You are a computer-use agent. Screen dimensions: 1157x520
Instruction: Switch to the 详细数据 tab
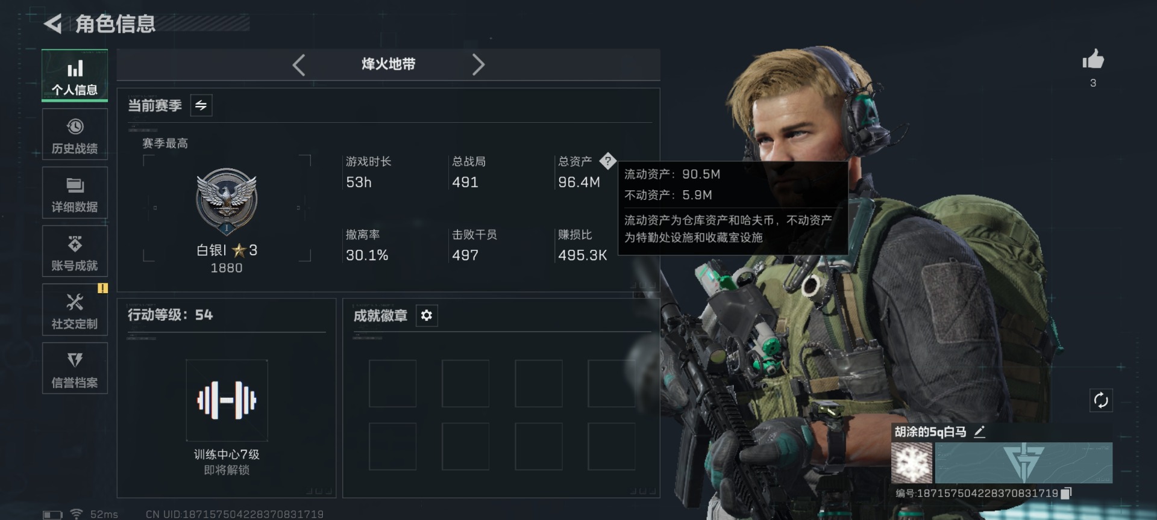point(75,193)
